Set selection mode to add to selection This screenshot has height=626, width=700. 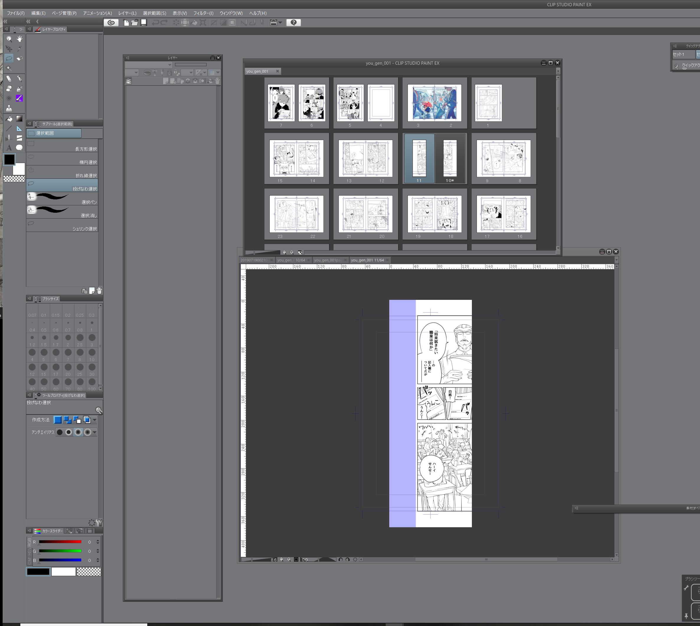68,420
